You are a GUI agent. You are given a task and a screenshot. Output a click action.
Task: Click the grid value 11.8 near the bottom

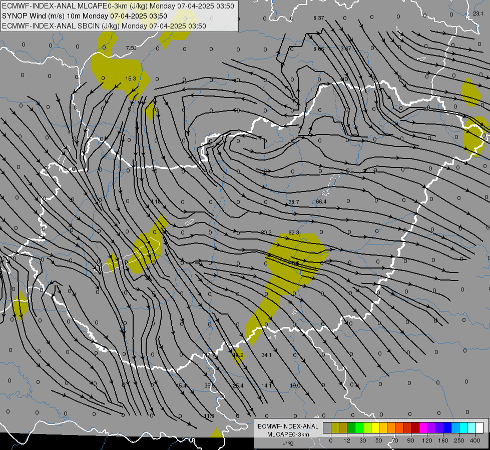coord(209,416)
